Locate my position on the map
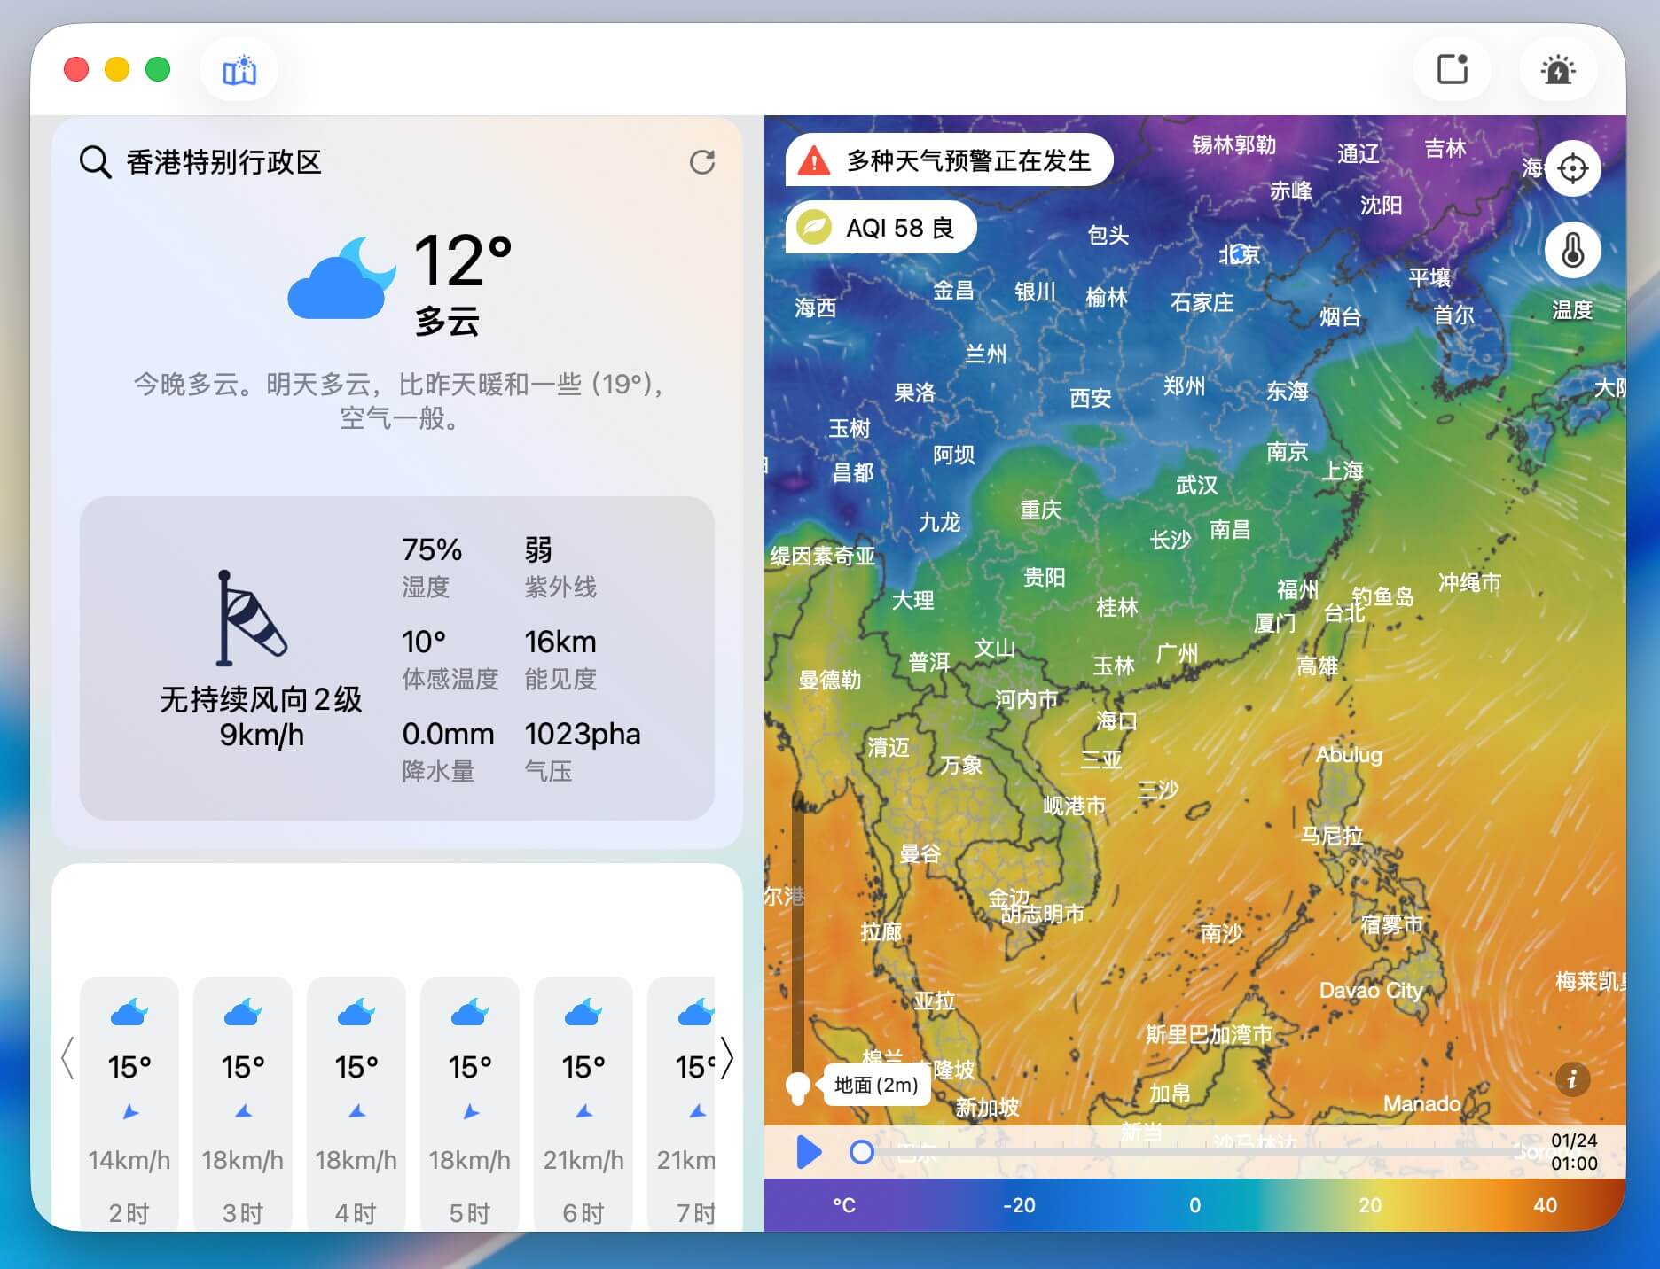Viewport: 1660px width, 1269px height. pyautogui.click(x=1572, y=168)
